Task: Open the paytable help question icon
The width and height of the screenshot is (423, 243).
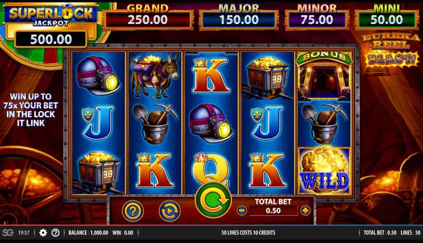Action: click(x=133, y=211)
